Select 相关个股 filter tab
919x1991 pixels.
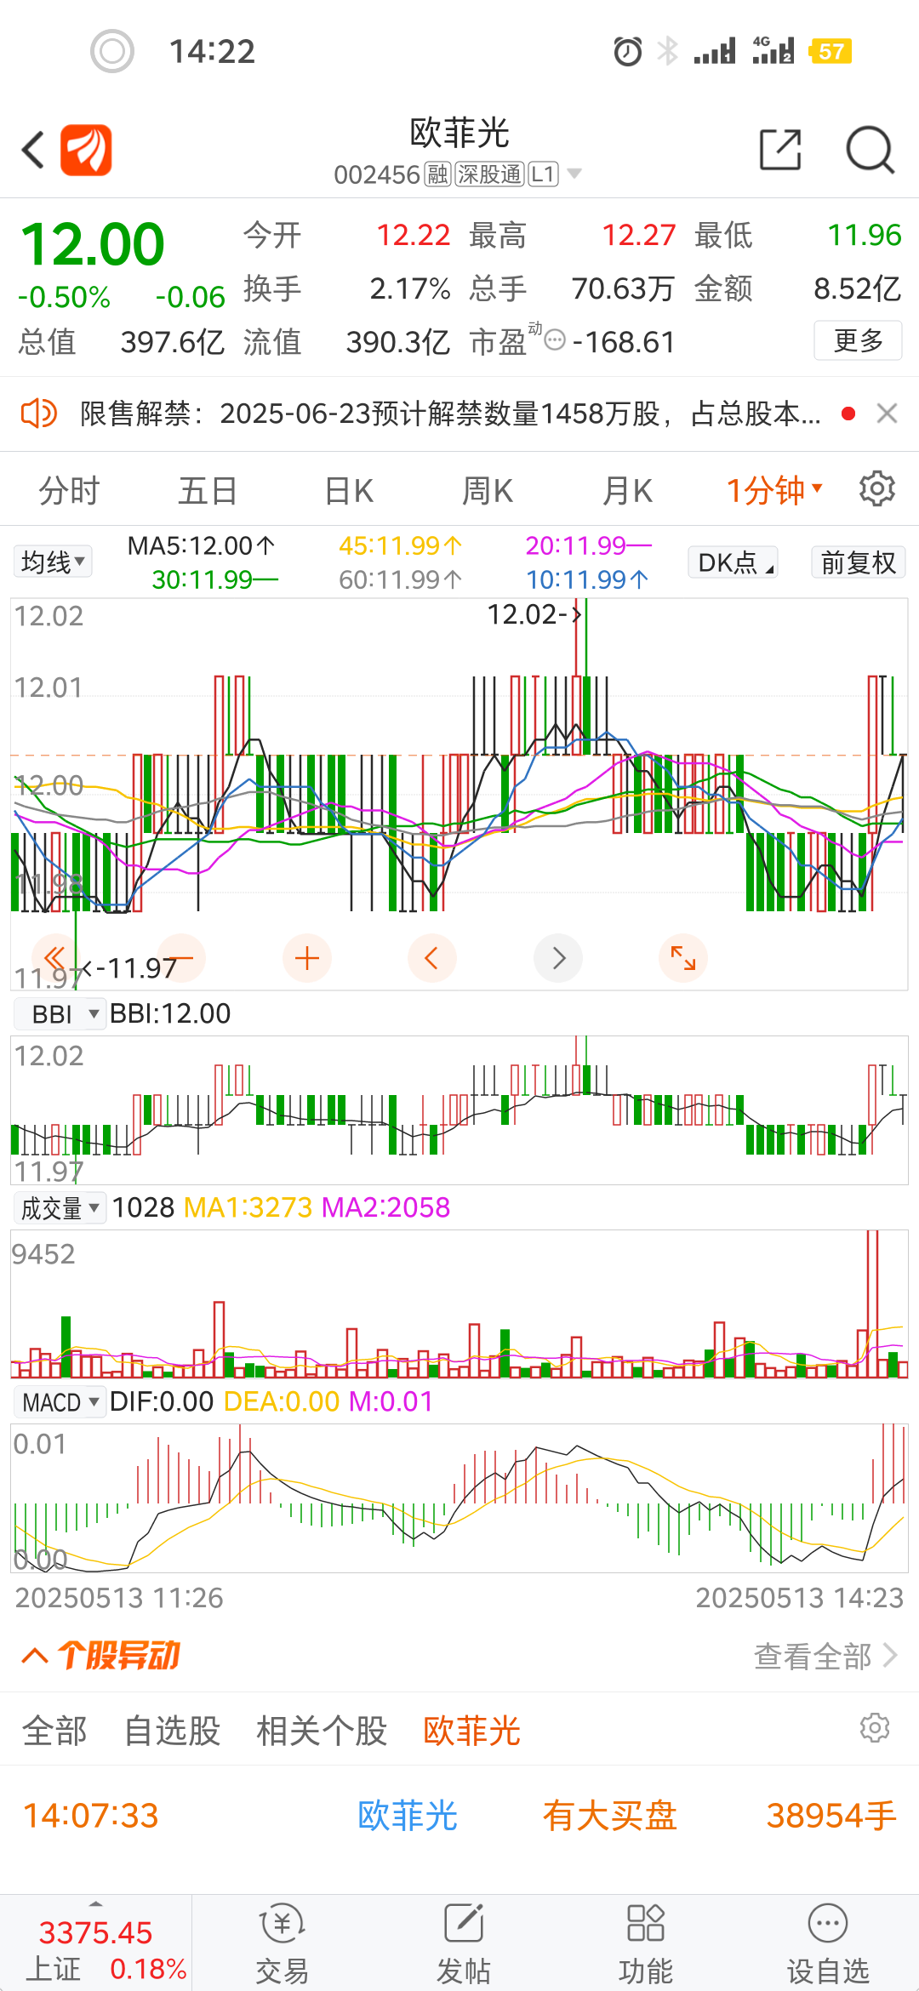coord(322,1731)
